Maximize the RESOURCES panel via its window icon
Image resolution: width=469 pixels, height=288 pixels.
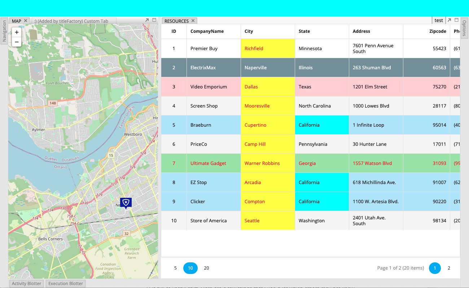(456, 21)
